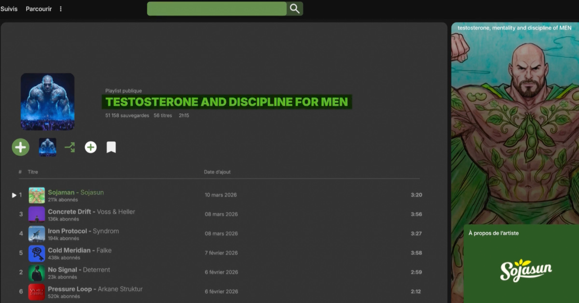Click the duration 3:27 for Iron Protocol
The height and width of the screenshot is (303, 579).
[416, 234]
